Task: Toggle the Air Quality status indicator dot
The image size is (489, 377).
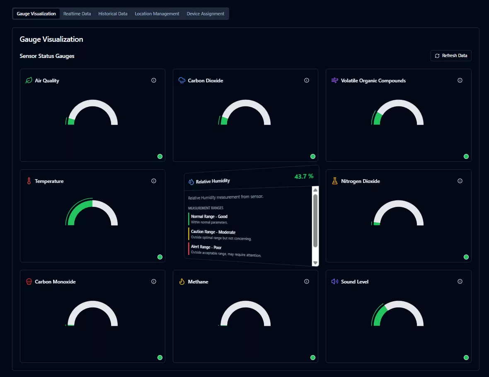Action: tap(160, 156)
